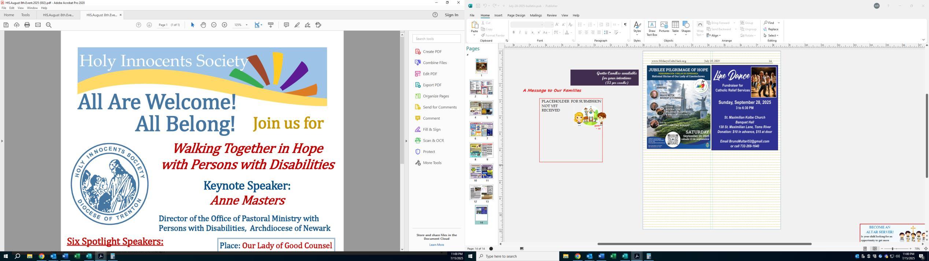
Task: Open the Select dropdown in Editing group
Action: (771, 36)
